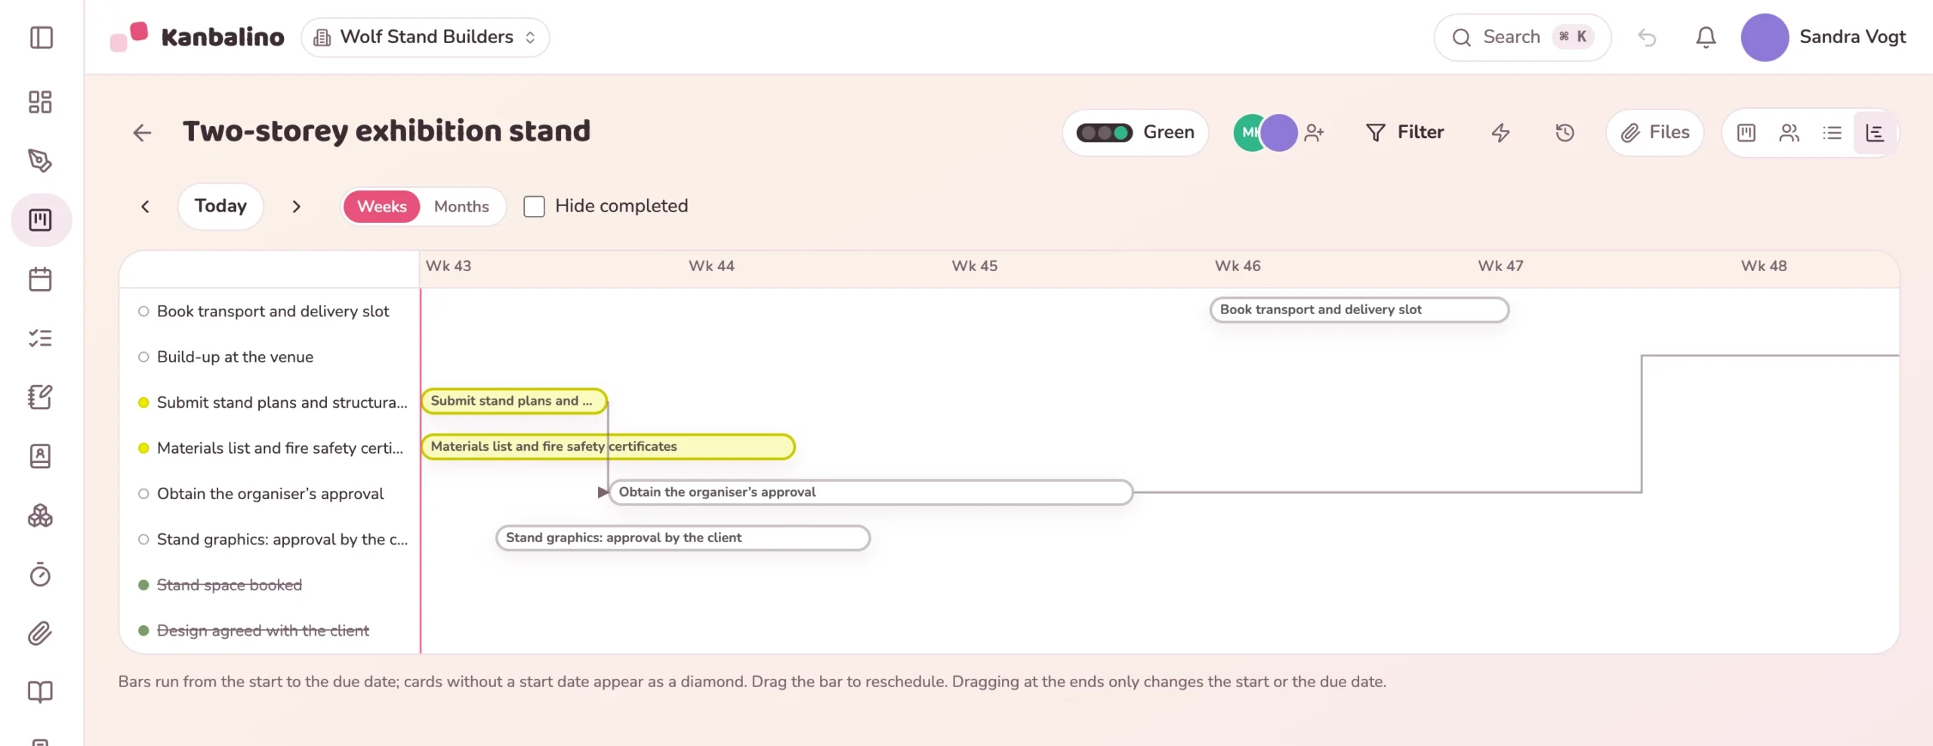Add a member with the person-plus icon
The height and width of the screenshot is (746, 1933).
pos(1314,133)
